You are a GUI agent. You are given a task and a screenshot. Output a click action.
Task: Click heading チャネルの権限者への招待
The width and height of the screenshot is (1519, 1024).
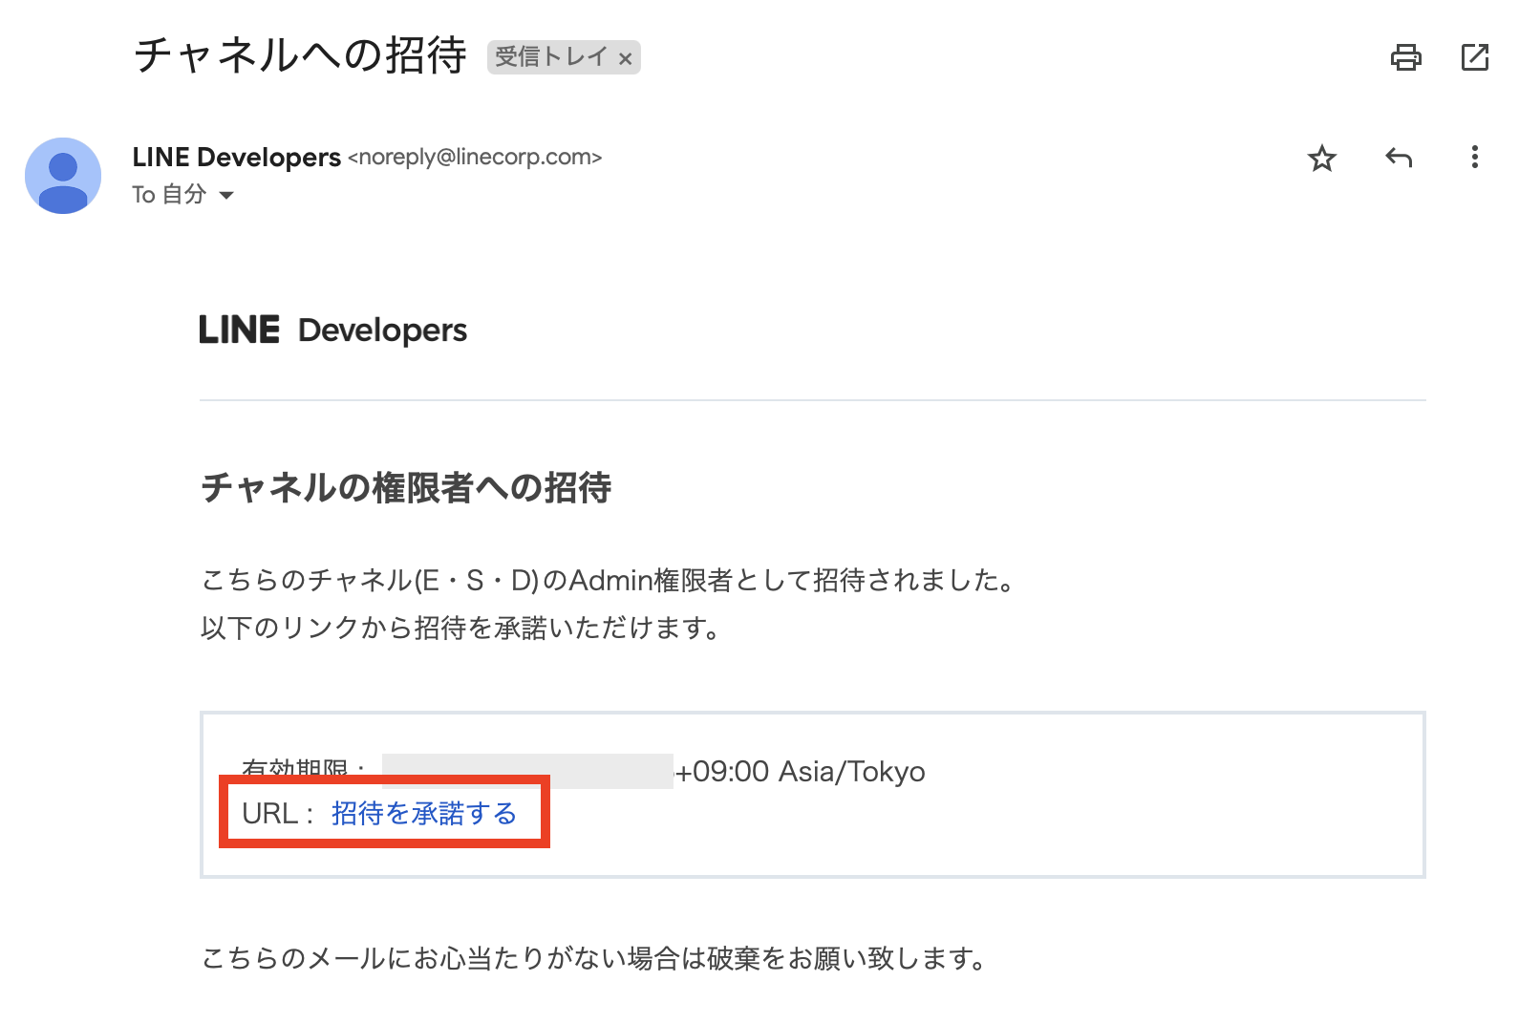[406, 487]
